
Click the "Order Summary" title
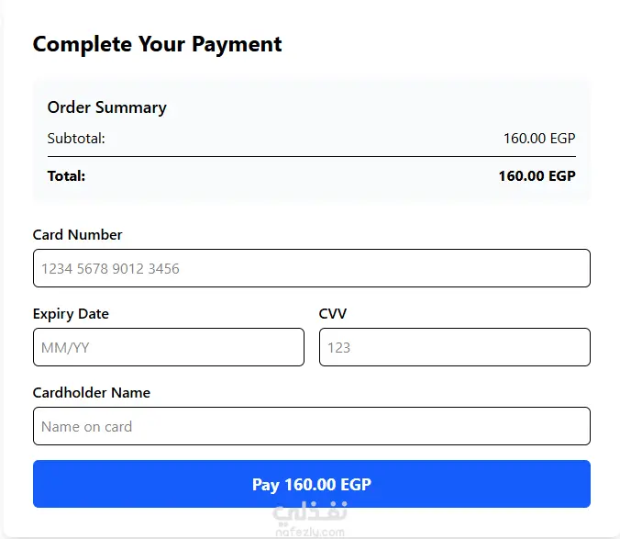pyautogui.click(x=106, y=107)
